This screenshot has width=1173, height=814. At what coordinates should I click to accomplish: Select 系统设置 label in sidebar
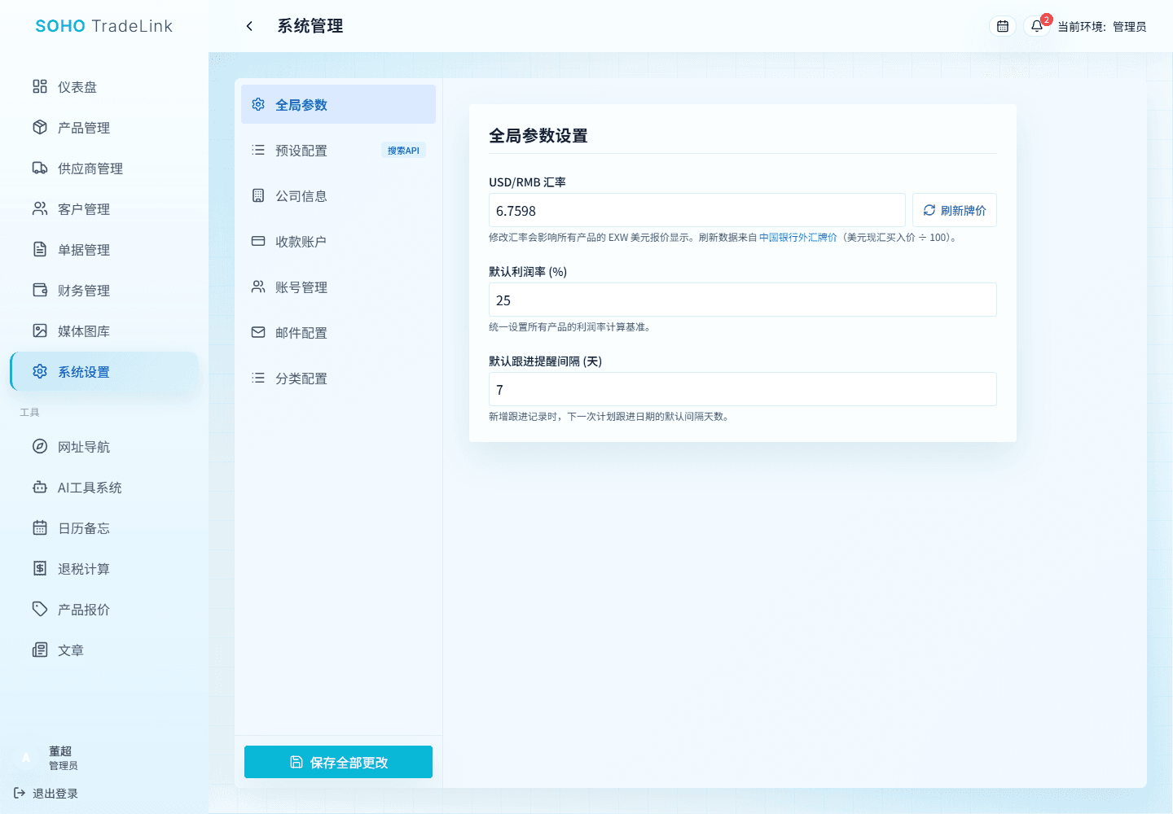(84, 372)
